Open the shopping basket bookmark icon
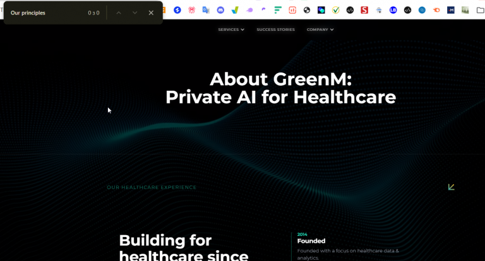 pos(379,10)
